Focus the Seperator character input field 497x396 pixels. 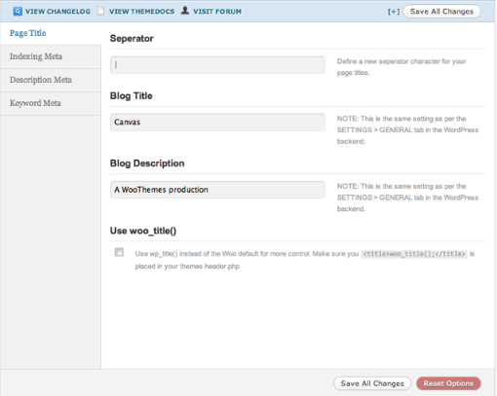217,65
